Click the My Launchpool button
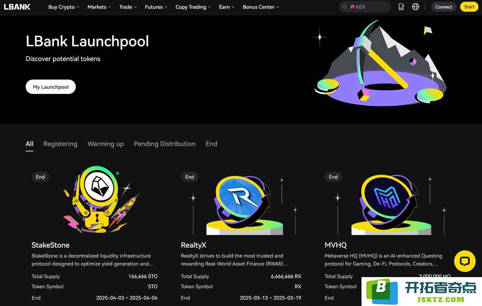Screen dimensions: 482x306 51,87
